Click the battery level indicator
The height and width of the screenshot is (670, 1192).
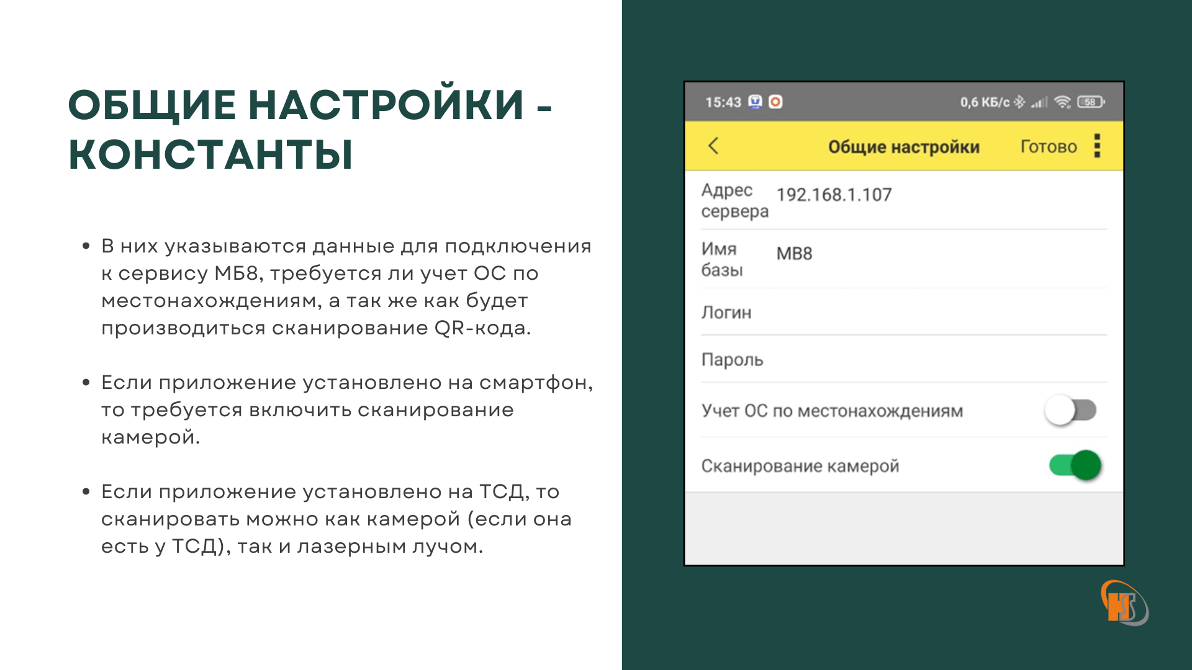(1091, 102)
